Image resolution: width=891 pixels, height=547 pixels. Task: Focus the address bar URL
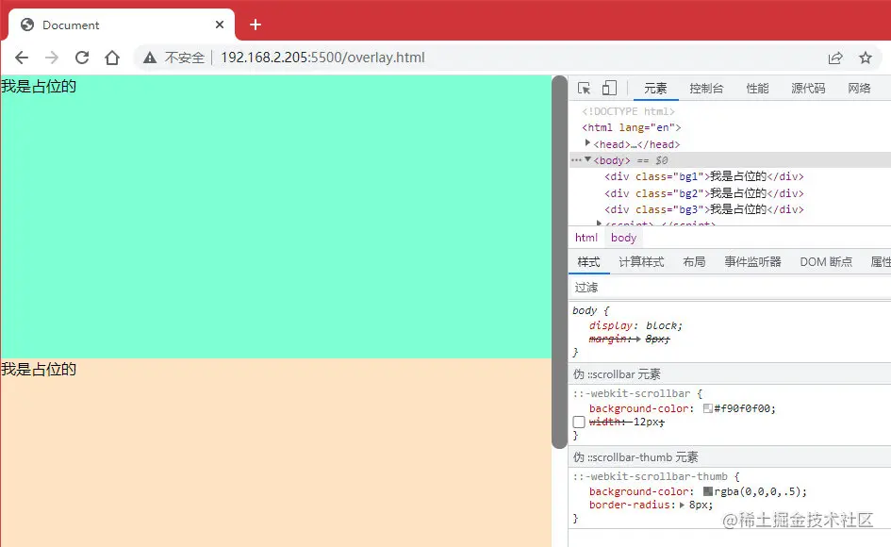322,58
